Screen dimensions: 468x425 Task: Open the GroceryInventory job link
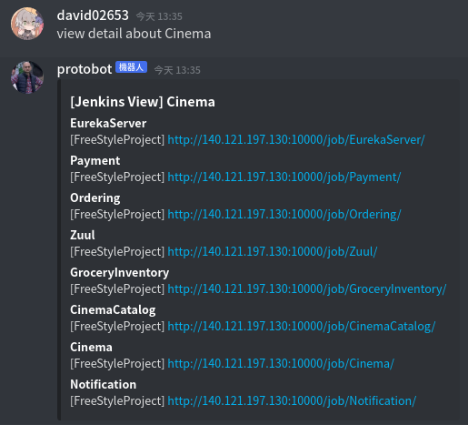pos(307,289)
